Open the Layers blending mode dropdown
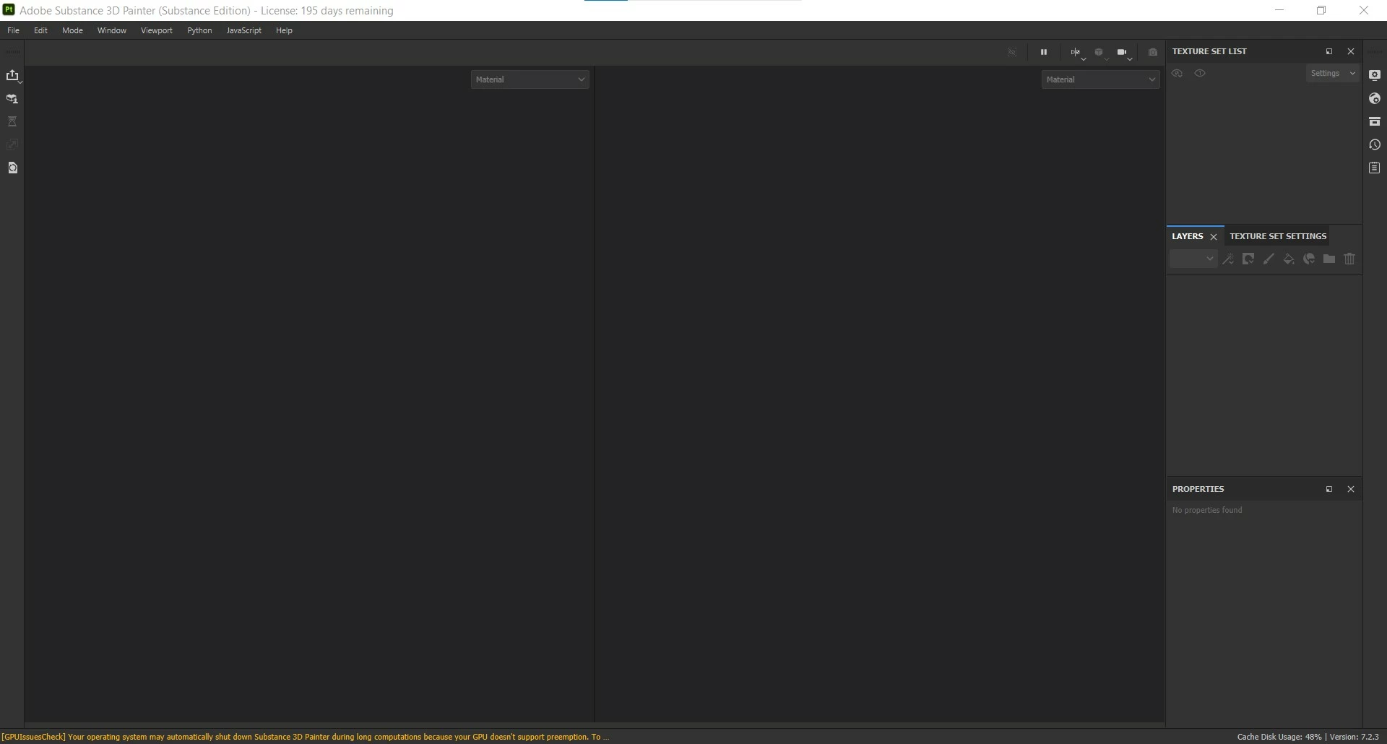The image size is (1387, 744). tap(1193, 259)
